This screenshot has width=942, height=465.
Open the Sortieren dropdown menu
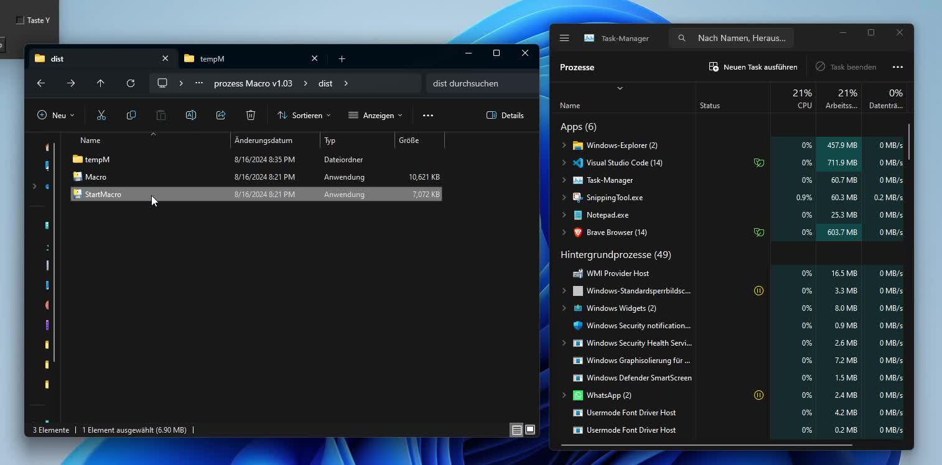304,115
